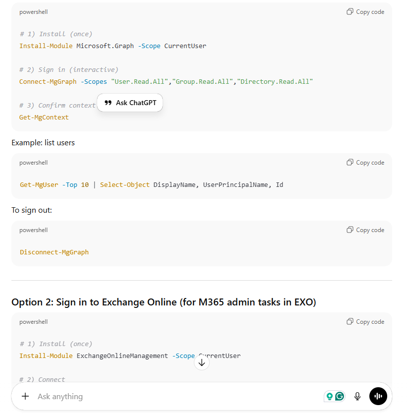Screen dimensions: 411x416
Task: Click the Grammarly G icon
Action: coord(340,396)
